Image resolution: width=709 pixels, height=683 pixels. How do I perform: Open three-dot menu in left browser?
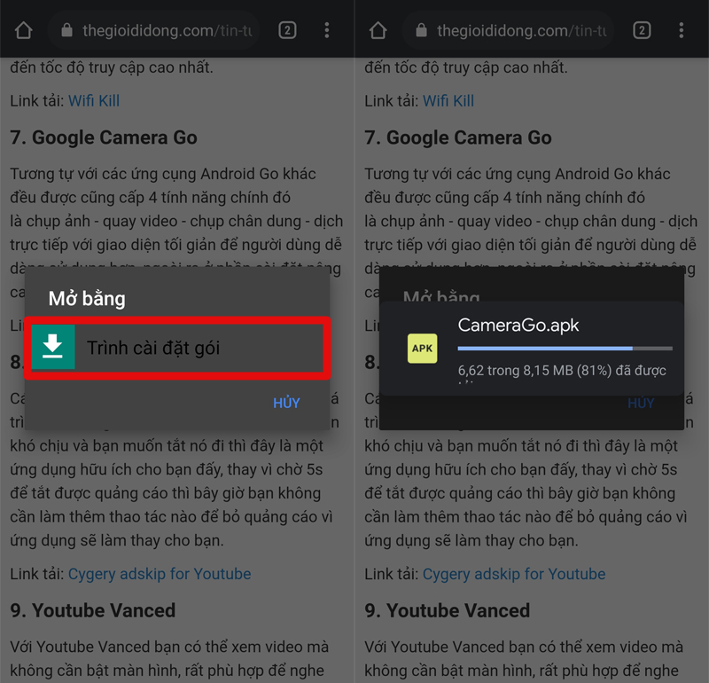(x=326, y=30)
